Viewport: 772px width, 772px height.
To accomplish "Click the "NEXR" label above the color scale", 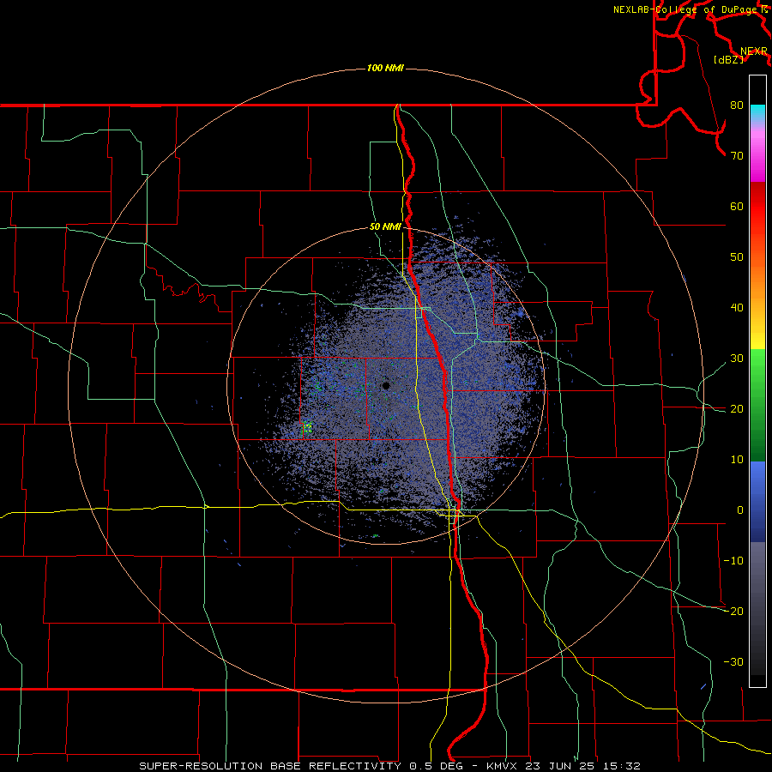I will 754,51.
